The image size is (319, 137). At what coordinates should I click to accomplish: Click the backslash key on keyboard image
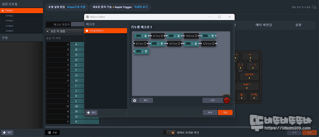(x=253, y=66)
